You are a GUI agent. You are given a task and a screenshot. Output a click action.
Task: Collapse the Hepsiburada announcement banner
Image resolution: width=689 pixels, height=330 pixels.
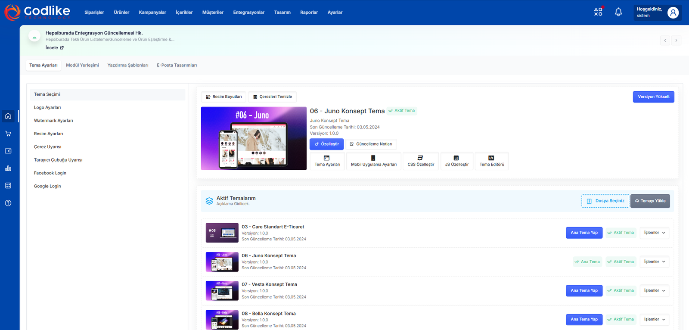(x=34, y=37)
